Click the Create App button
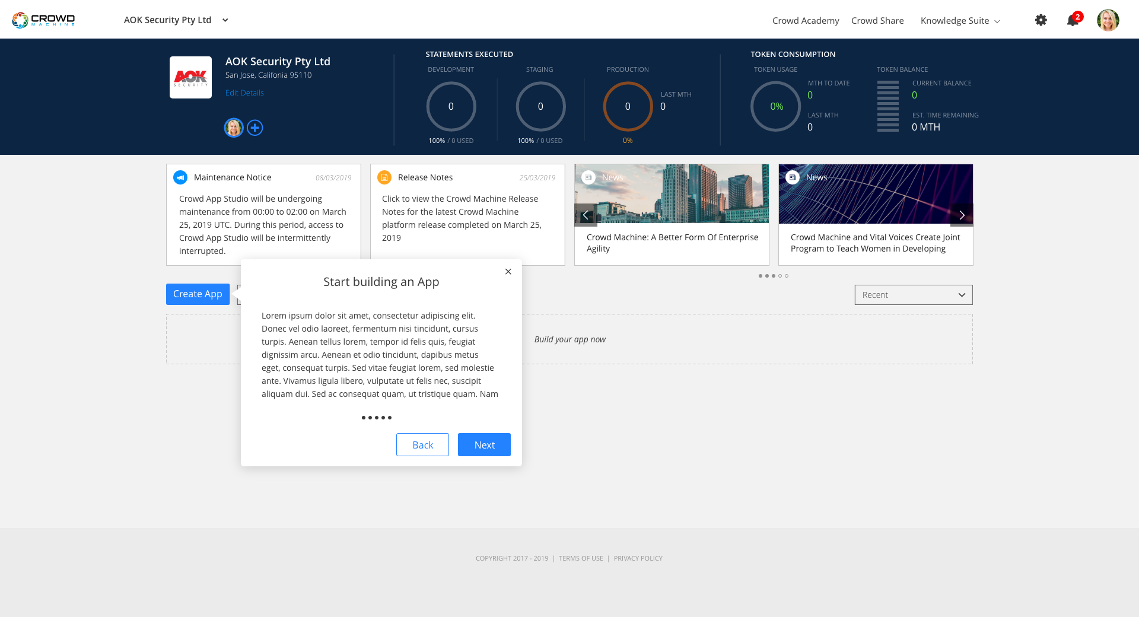Image resolution: width=1139 pixels, height=617 pixels. [x=198, y=294]
